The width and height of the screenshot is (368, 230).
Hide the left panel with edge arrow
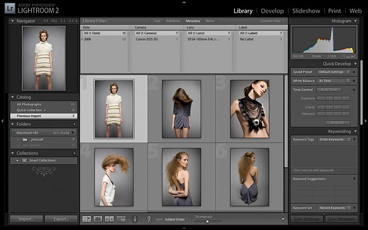pos(2,121)
